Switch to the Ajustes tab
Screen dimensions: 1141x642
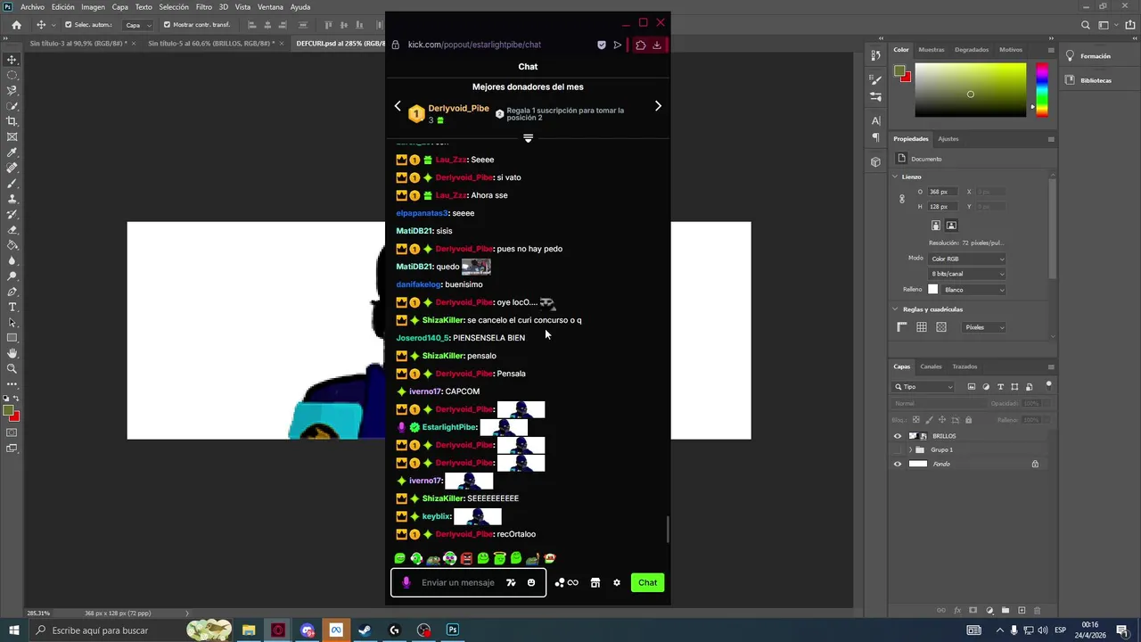948,139
